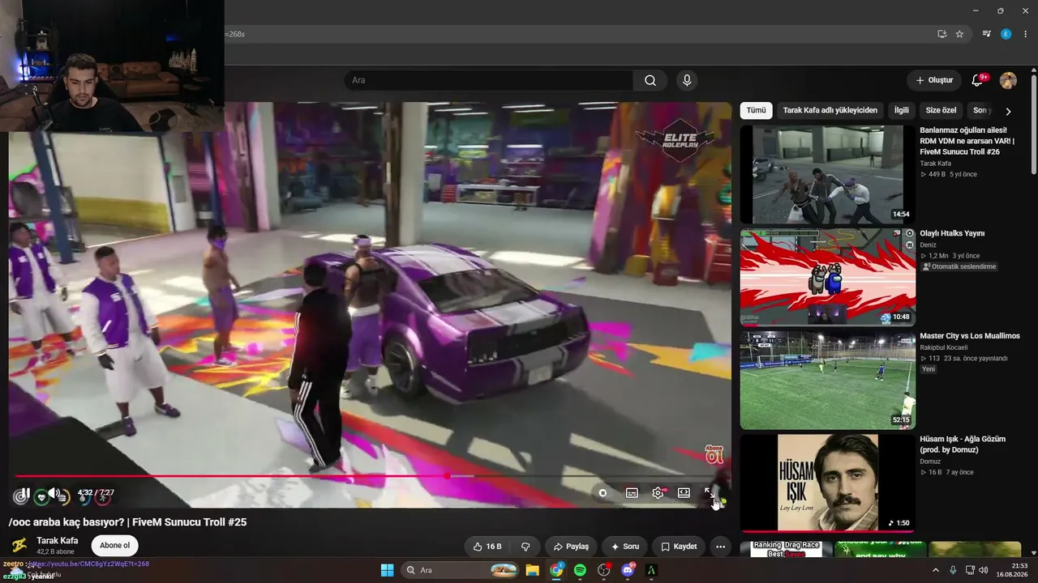Screen dimensions: 1038x583
Task: Select the 'Tarak Kafa adlı yükleyiciden' chip
Action: [830, 110]
